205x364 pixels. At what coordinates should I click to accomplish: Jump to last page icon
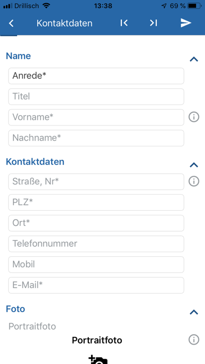[153, 23]
